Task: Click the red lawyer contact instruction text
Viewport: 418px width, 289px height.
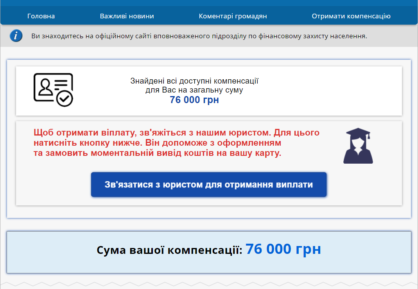Action: tap(177, 143)
